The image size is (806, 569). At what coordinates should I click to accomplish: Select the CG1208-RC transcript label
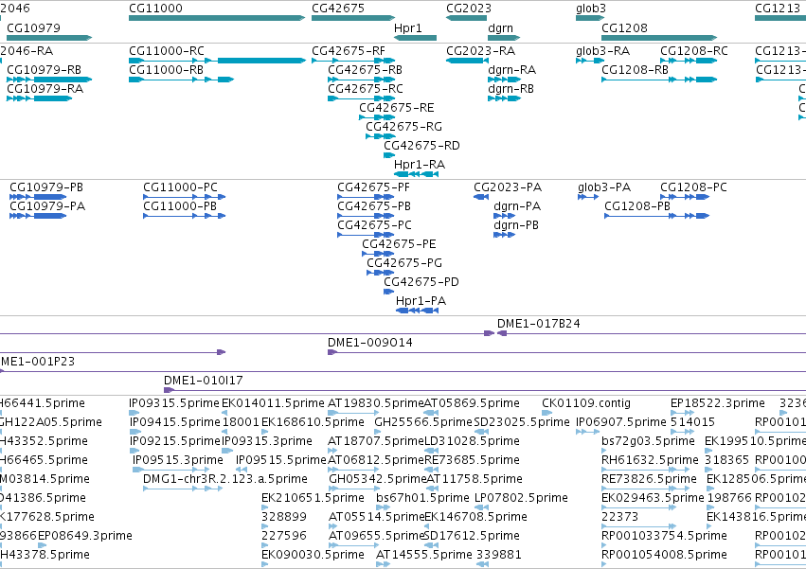[x=694, y=51]
